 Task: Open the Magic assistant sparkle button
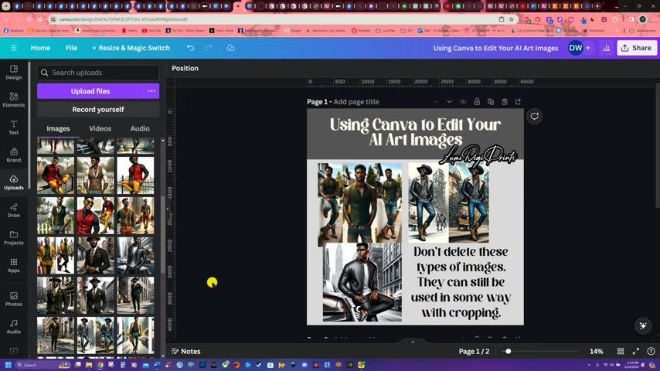click(643, 325)
